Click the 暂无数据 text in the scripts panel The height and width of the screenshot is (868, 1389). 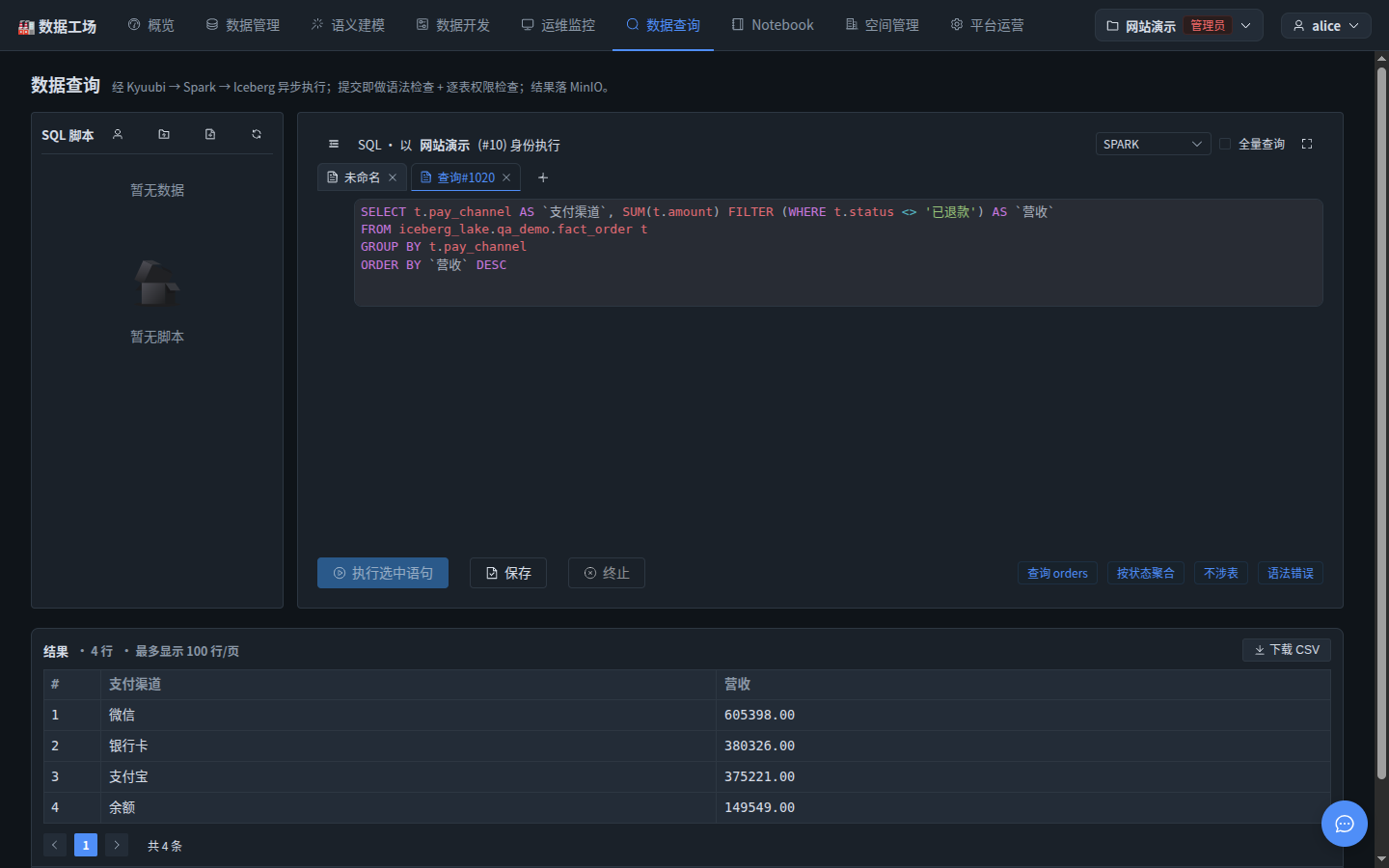click(157, 190)
